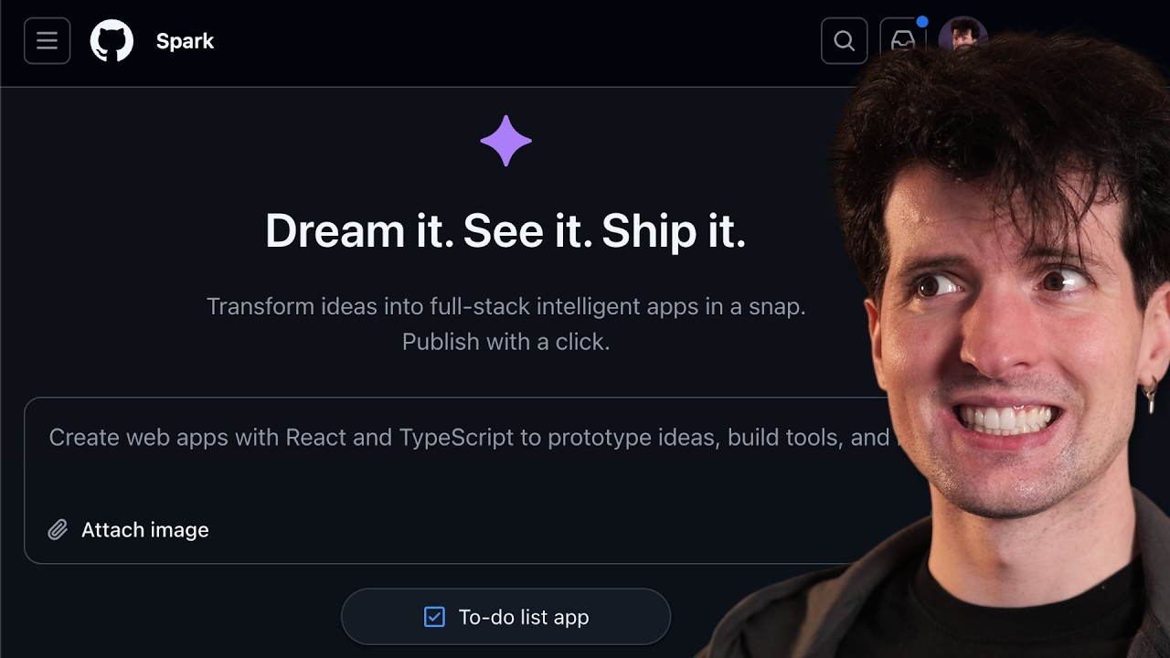Click the purple sparkle icon

[505, 141]
